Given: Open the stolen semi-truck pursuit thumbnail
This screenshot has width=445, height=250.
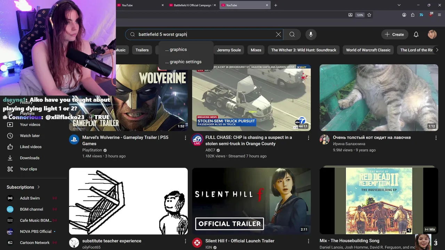Looking at the screenshot, I should (251, 98).
